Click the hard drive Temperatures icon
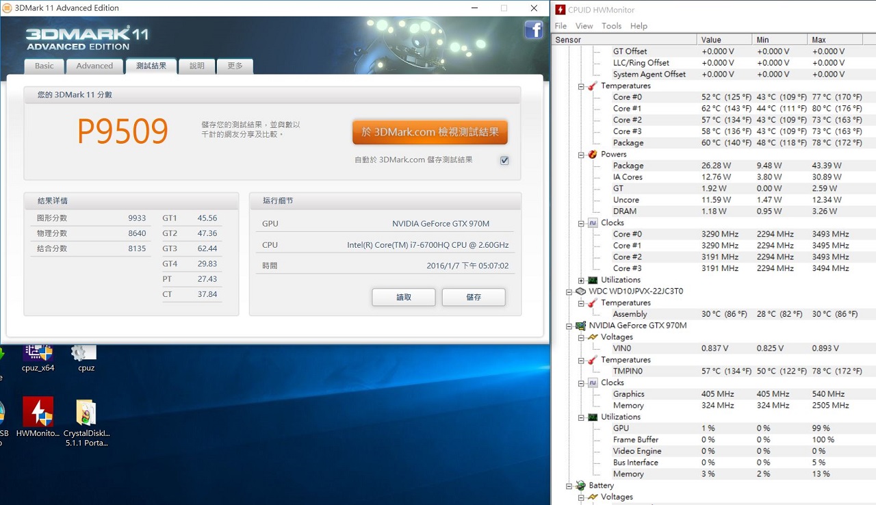876x505 pixels. pyautogui.click(x=593, y=302)
